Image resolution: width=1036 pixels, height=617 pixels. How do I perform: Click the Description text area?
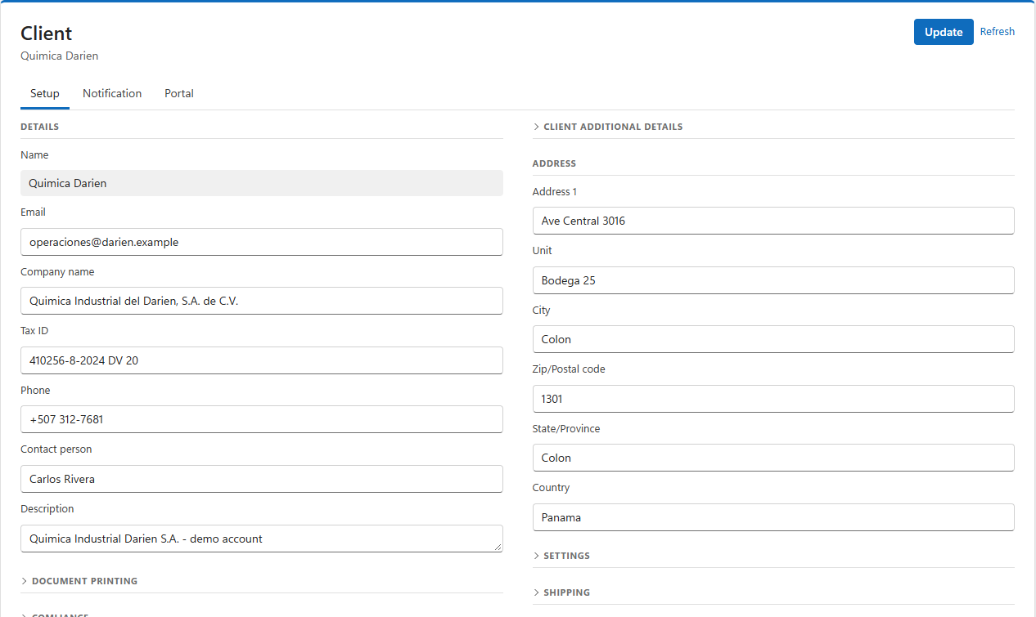[x=262, y=539]
